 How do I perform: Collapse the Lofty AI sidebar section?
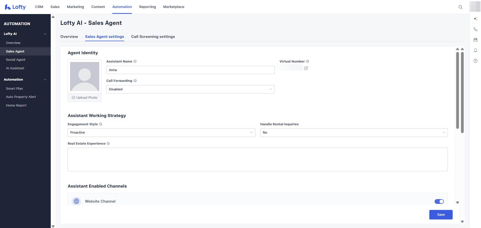click(45, 34)
